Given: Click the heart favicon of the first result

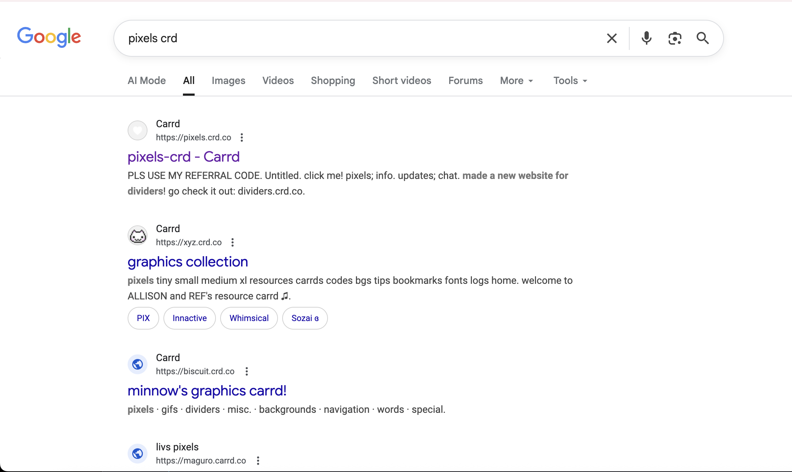Looking at the screenshot, I should pos(137,130).
